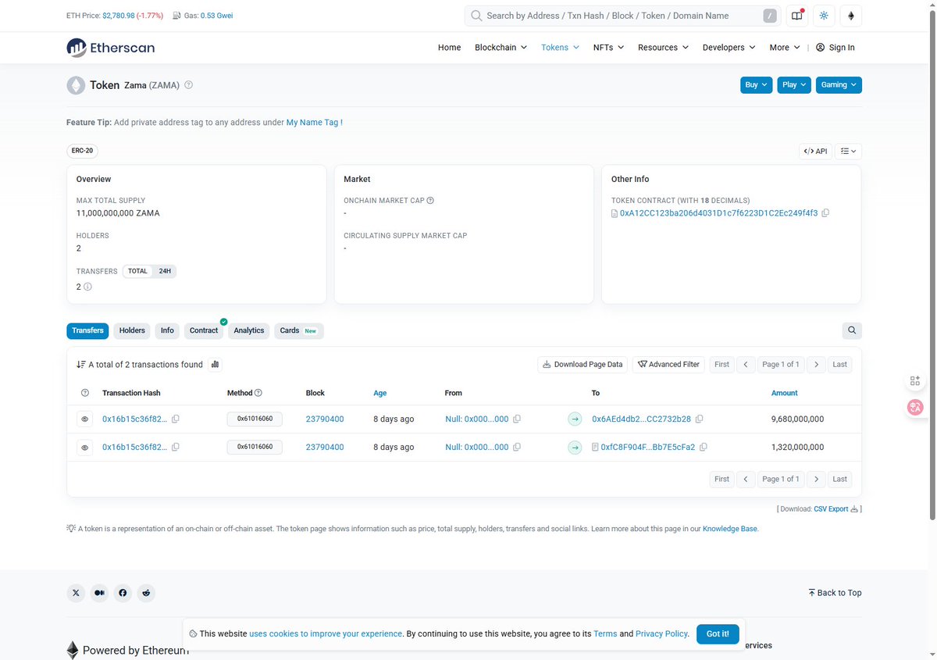
Task: Focus the address search field
Action: (622, 16)
